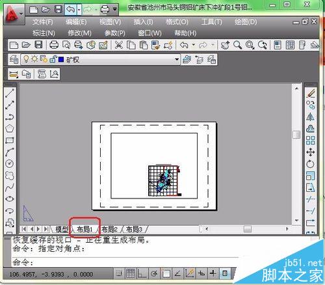The image size is (325, 285).
Task: Click the Cut scissors icon
Action: tap(118, 45)
